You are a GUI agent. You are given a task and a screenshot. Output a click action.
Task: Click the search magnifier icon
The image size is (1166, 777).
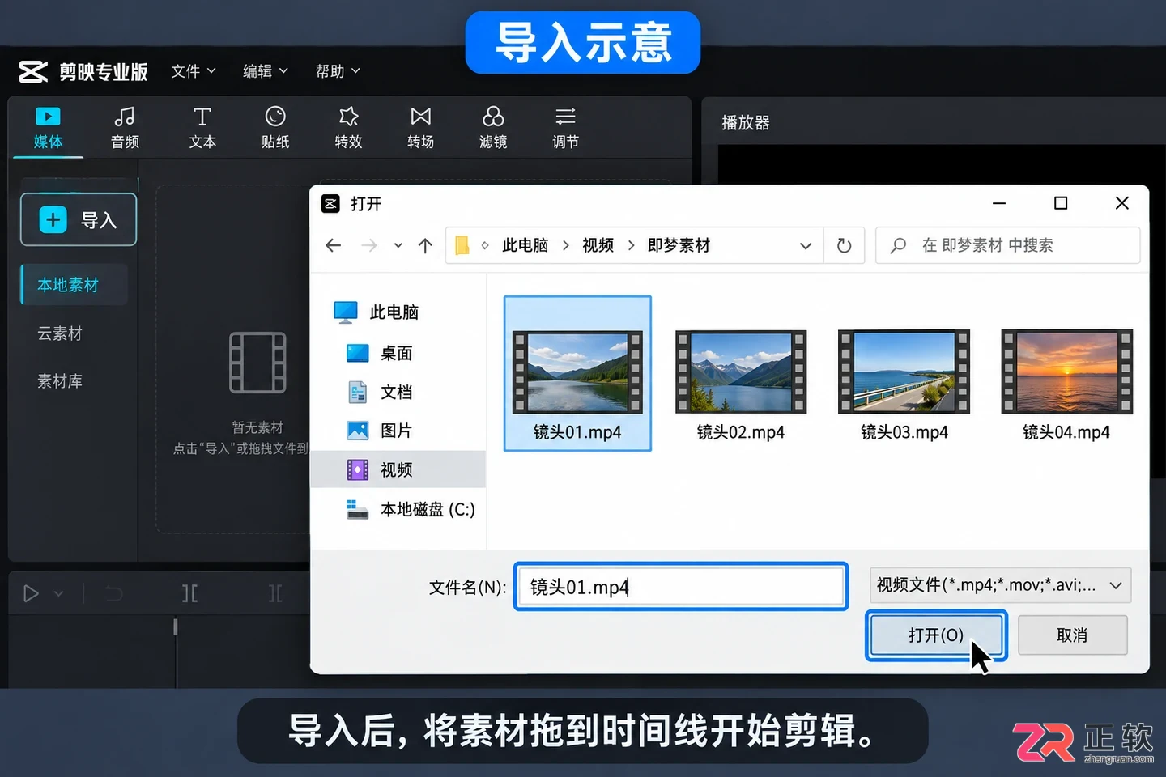tap(898, 245)
